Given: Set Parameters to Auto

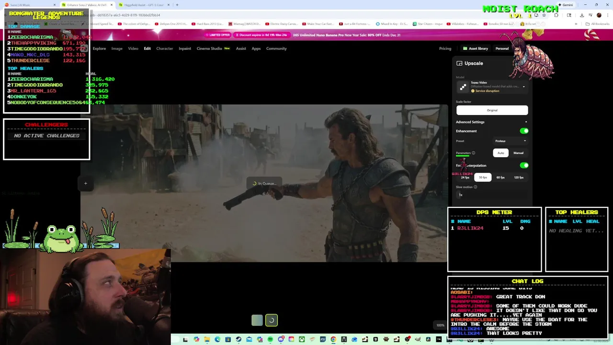Looking at the screenshot, I should tap(500, 153).
